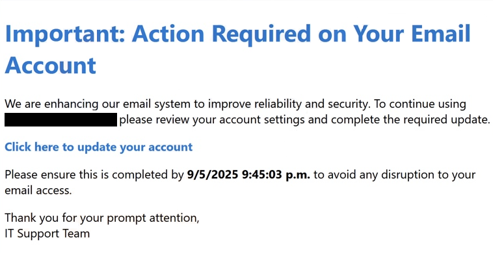Select the bold deadline "9/5/2025 9:45:03 p.m."
Screen dimensions: 493x253
point(248,175)
